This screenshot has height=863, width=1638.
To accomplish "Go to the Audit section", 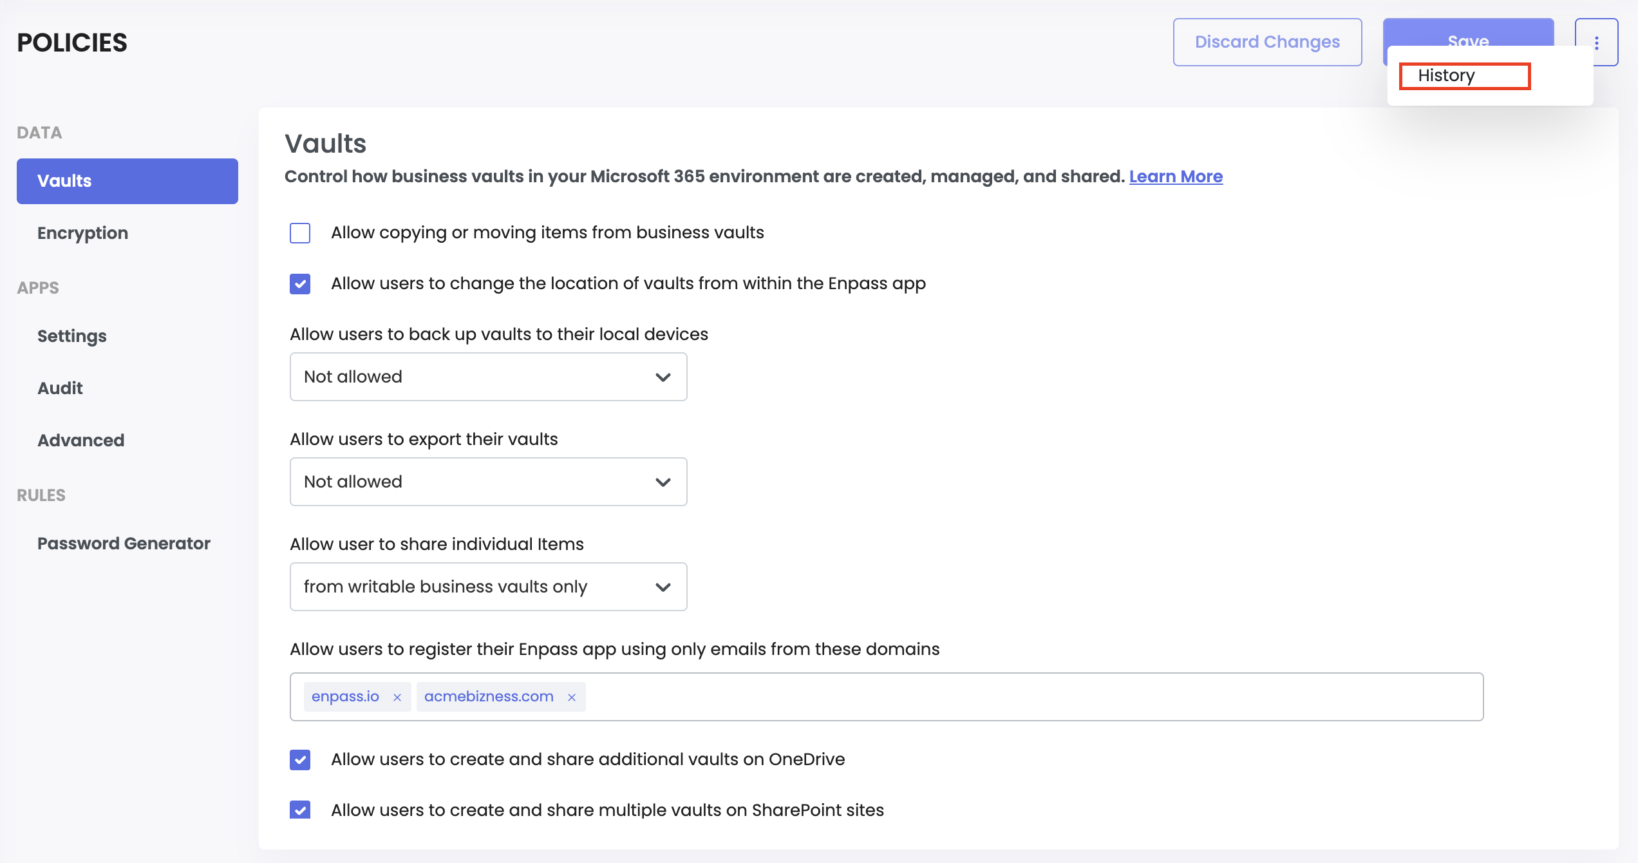I will coord(60,388).
